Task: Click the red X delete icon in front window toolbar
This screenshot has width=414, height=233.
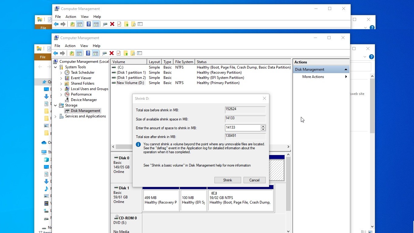Action: tap(112, 53)
